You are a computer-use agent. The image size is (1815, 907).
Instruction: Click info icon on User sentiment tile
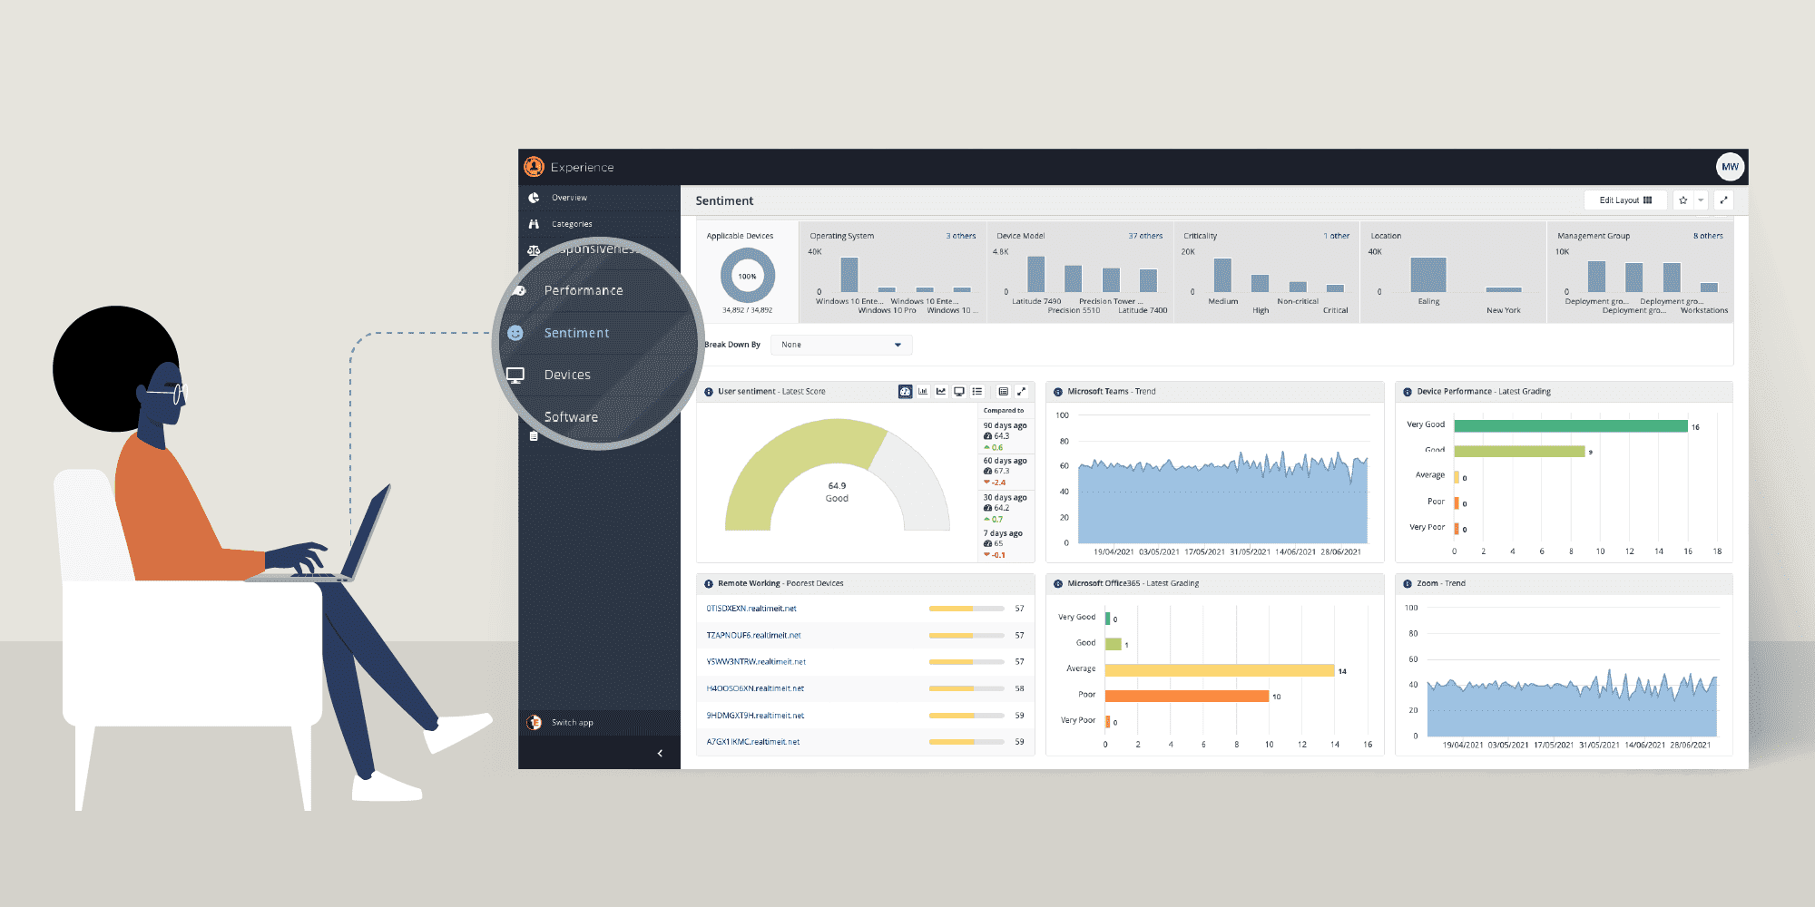coord(709,392)
